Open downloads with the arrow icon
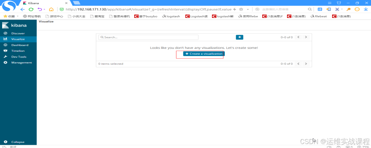The width and height of the screenshot is (371, 148). [366, 9]
